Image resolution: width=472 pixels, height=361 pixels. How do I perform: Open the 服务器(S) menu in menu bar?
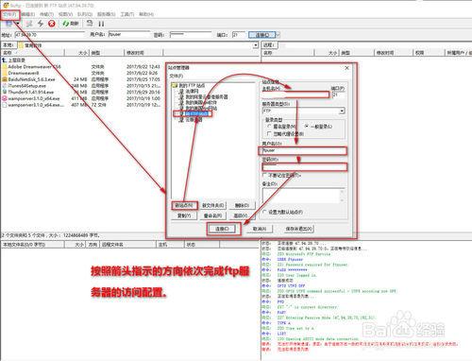[x=106, y=14]
